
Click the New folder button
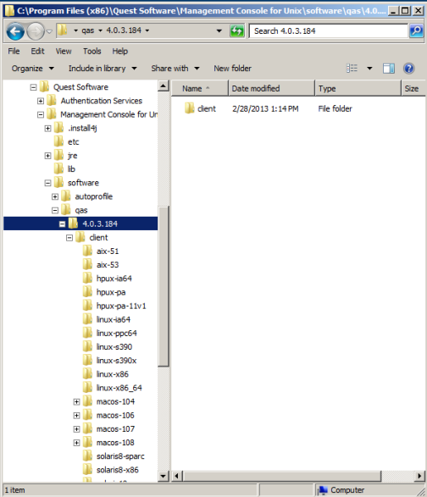(232, 68)
